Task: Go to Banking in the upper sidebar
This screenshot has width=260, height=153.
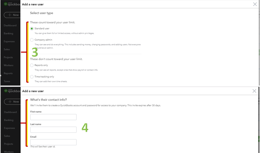Action: (x=9, y=33)
